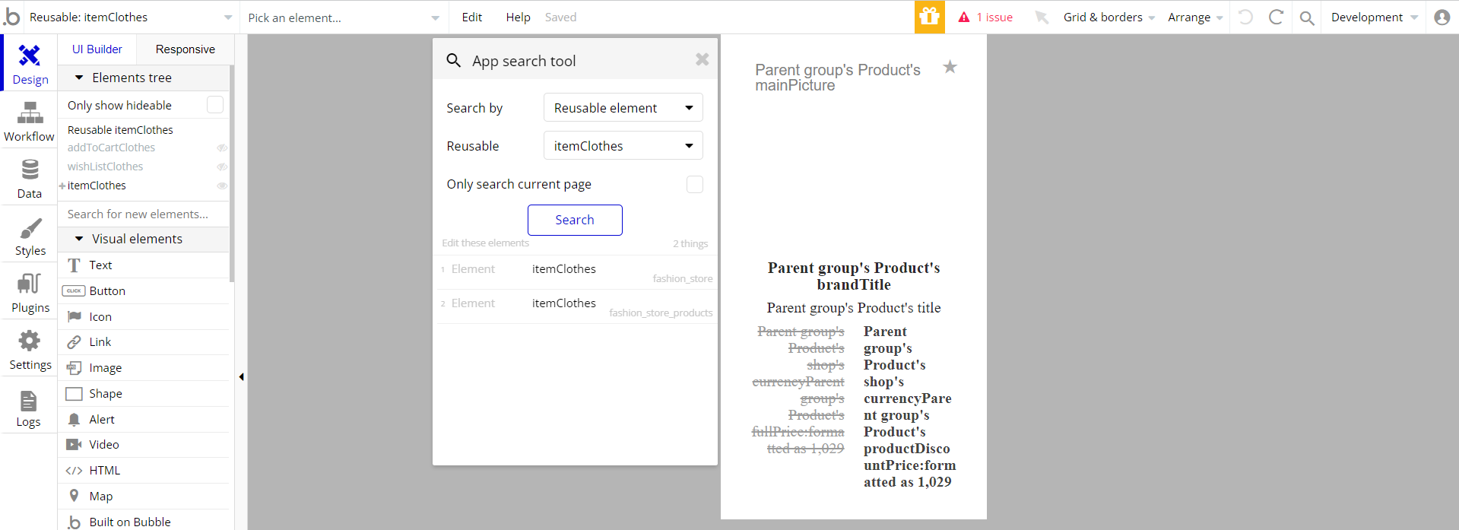Open the Edit menu
The image size is (1459, 530).
(471, 17)
